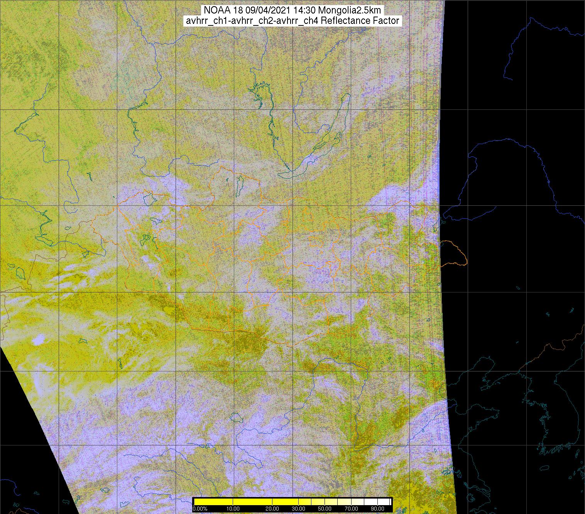Click the 70.00 label on the color scale
585x514 pixels.
point(351,509)
